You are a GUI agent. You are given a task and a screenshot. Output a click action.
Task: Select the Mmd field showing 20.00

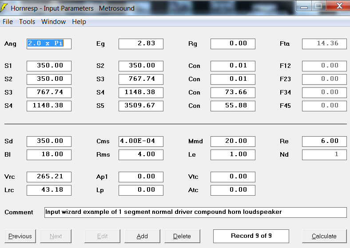(233, 142)
